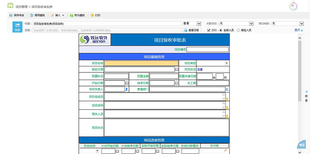The width and height of the screenshot is (313, 154).
Task: Open the 插入 dropdown arrow
Action: [x=63, y=15]
